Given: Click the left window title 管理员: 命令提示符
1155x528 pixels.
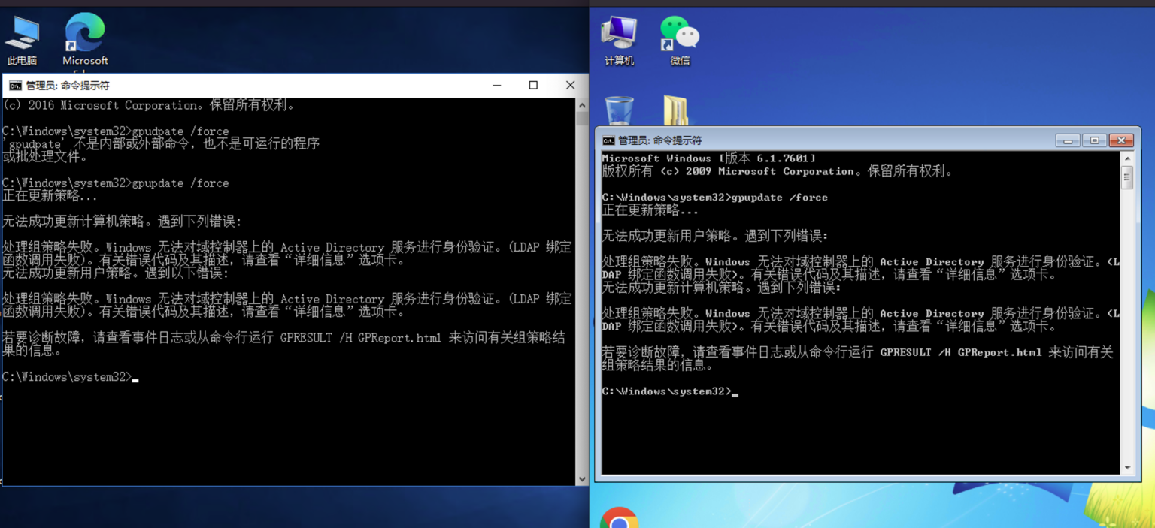Looking at the screenshot, I should [x=68, y=86].
